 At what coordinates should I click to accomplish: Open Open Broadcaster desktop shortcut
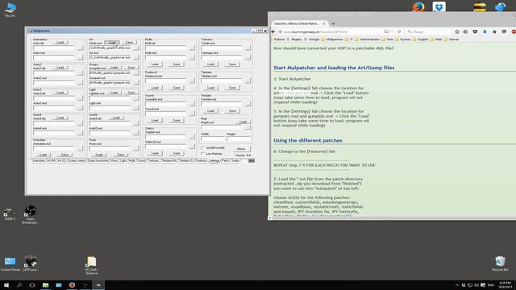31,215
